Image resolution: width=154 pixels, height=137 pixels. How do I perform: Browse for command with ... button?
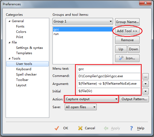pos(145,76)
